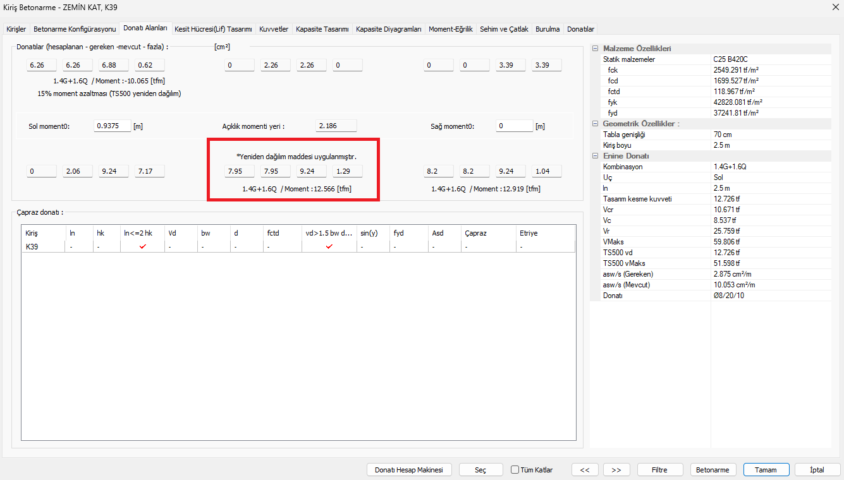
Task: Click the Filtre button
Action: 659,470
